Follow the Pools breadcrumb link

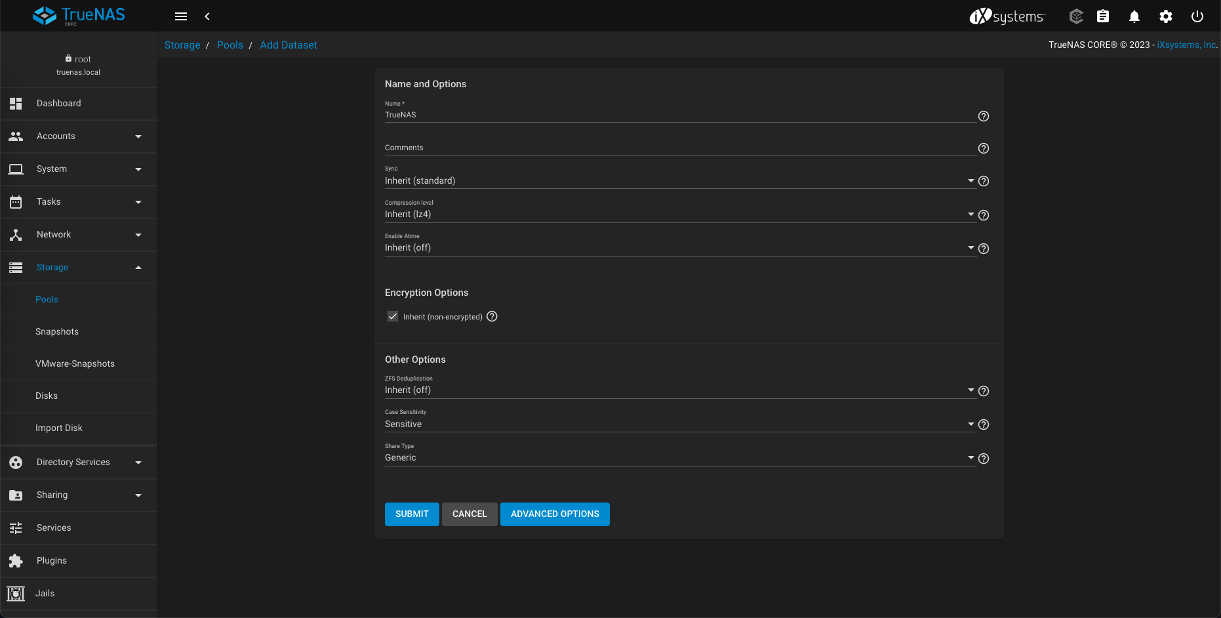click(x=230, y=45)
